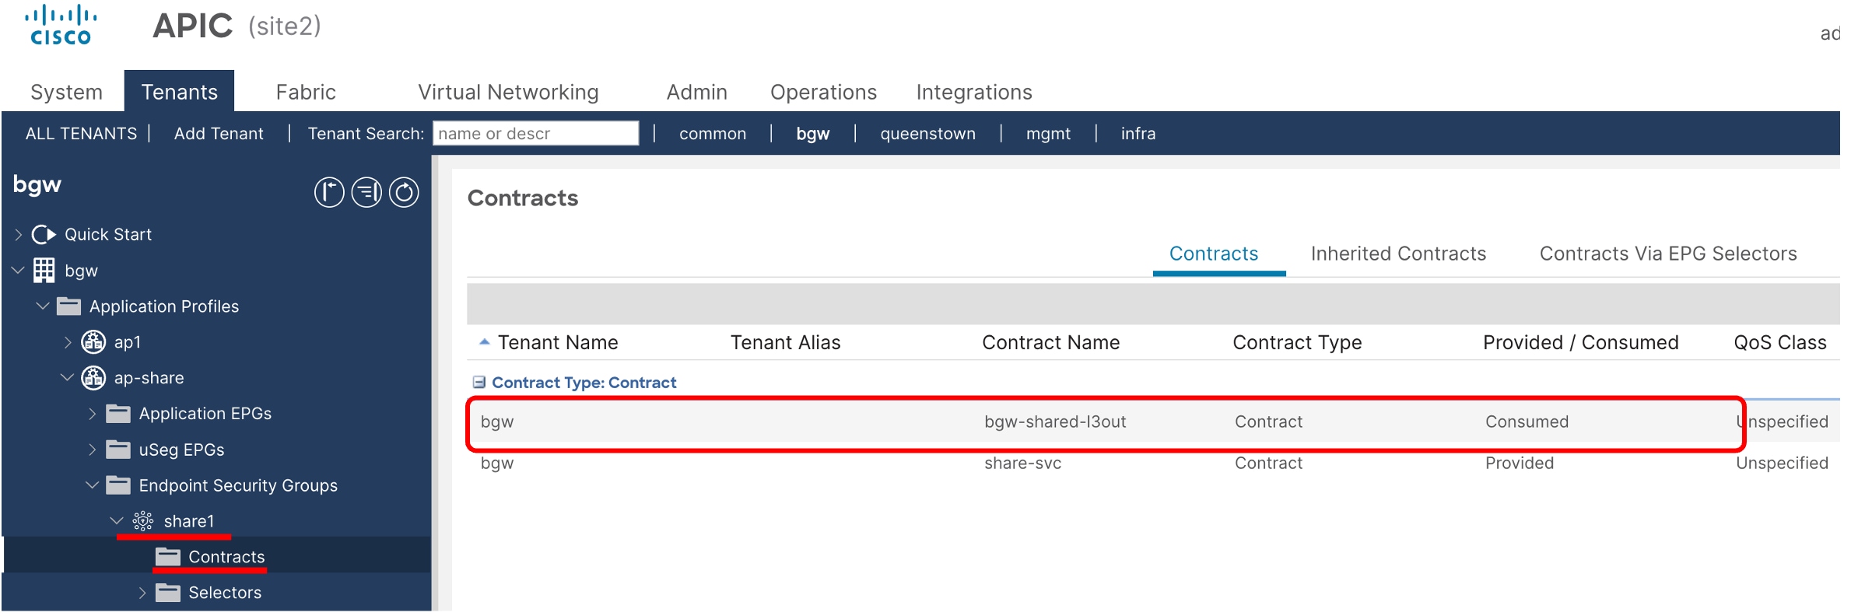Image resolution: width=1858 pixels, height=616 pixels.
Task: Click the Application EPGs folder icon
Action: (x=118, y=413)
